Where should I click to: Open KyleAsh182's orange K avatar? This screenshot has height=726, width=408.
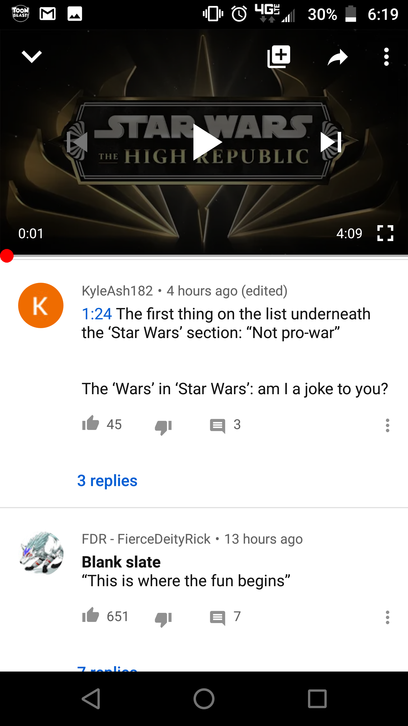(x=41, y=305)
